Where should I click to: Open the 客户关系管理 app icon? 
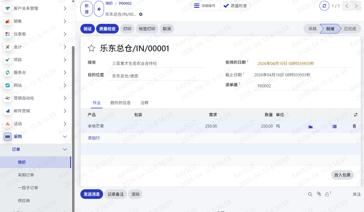[8, 8]
